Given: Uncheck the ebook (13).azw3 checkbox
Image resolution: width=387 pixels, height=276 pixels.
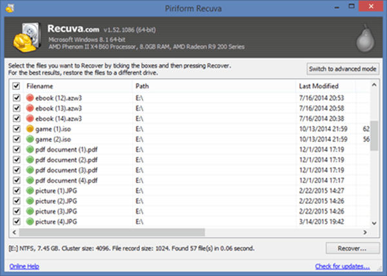Looking at the screenshot, I should click(x=17, y=108).
